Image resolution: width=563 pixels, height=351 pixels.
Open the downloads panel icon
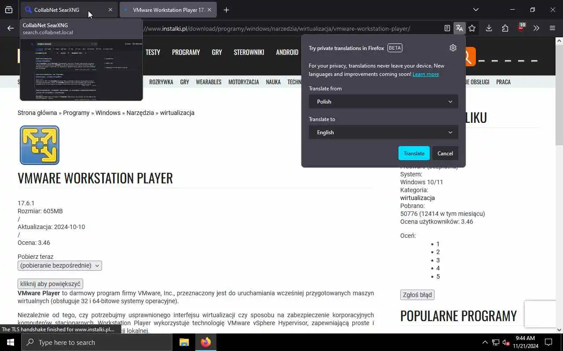point(489,28)
